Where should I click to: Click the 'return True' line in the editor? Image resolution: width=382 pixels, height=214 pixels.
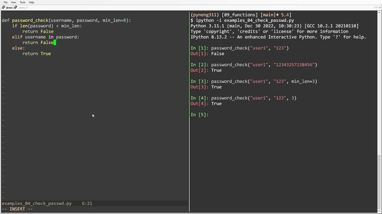pyautogui.click(x=36, y=53)
